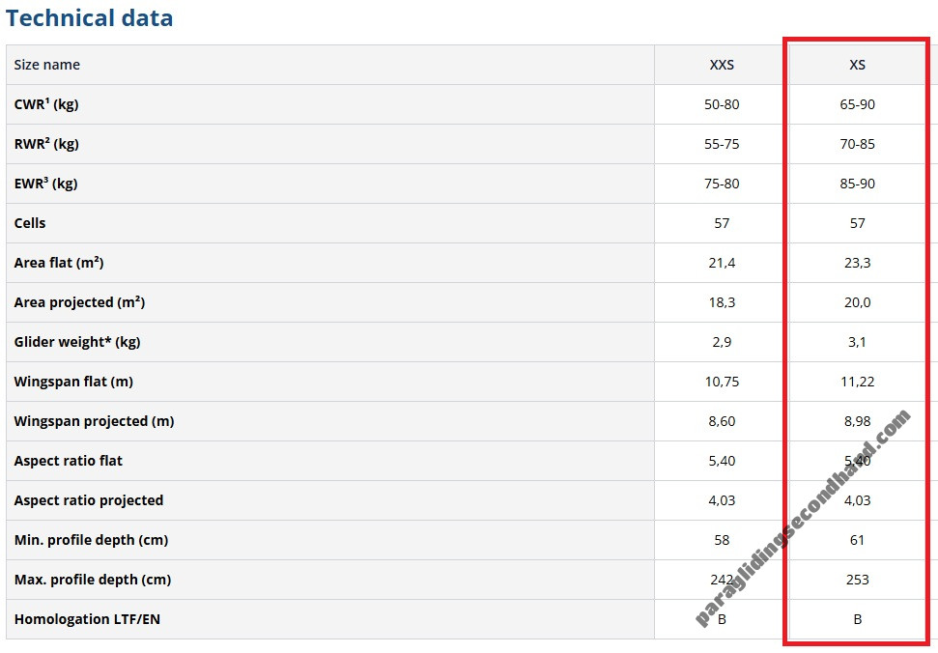Select the Area flat (m²) label
The width and height of the screenshot is (938, 653).
(x=59, y=263)
